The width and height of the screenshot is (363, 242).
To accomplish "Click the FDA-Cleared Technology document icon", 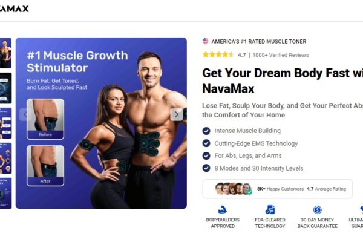I will (x=270, y=209).
